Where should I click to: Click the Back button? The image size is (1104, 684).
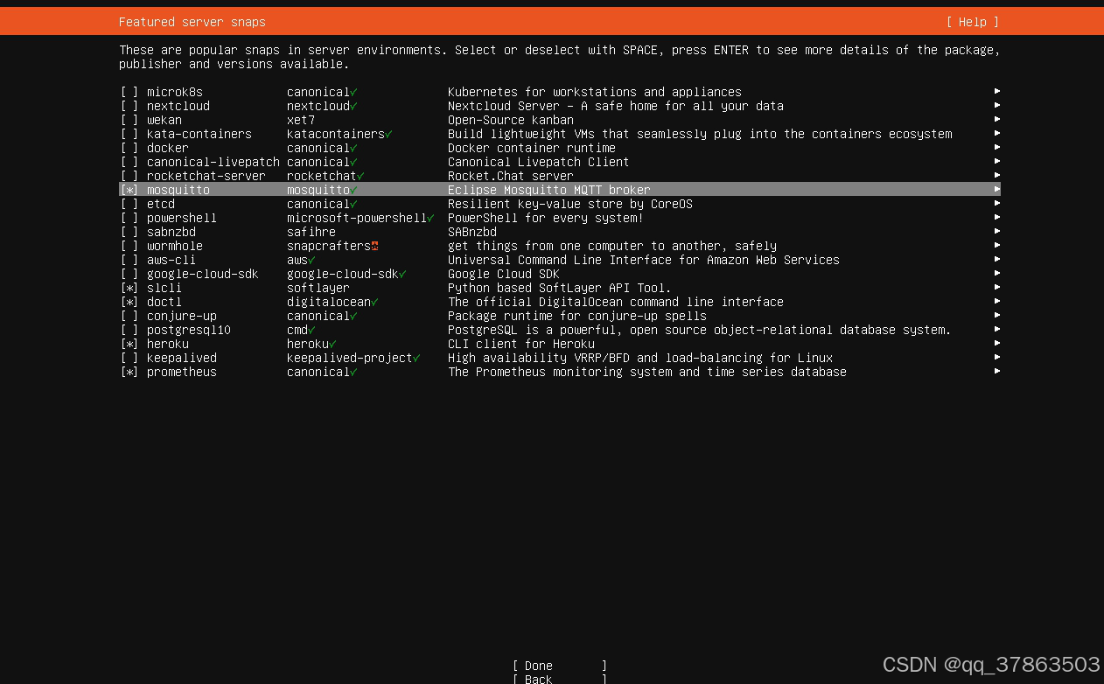(560, 679)
